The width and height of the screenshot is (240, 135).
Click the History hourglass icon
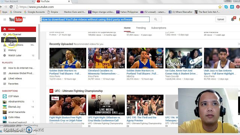4,50
